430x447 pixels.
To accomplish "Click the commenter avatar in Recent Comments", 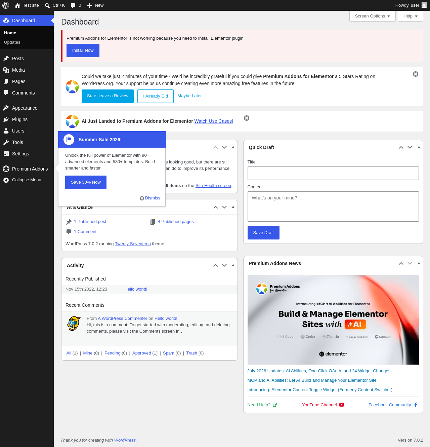I will pos(74,323).
